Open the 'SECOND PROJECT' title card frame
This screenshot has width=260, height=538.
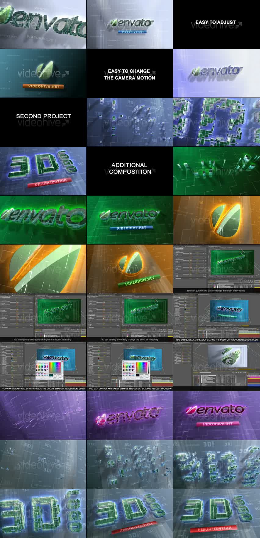43,122
